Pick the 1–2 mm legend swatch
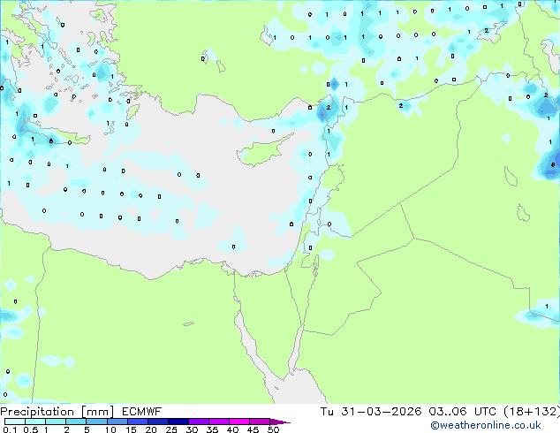 pos(56,422)
